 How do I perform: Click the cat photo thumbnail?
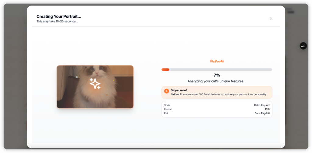(x=95, y=87)
